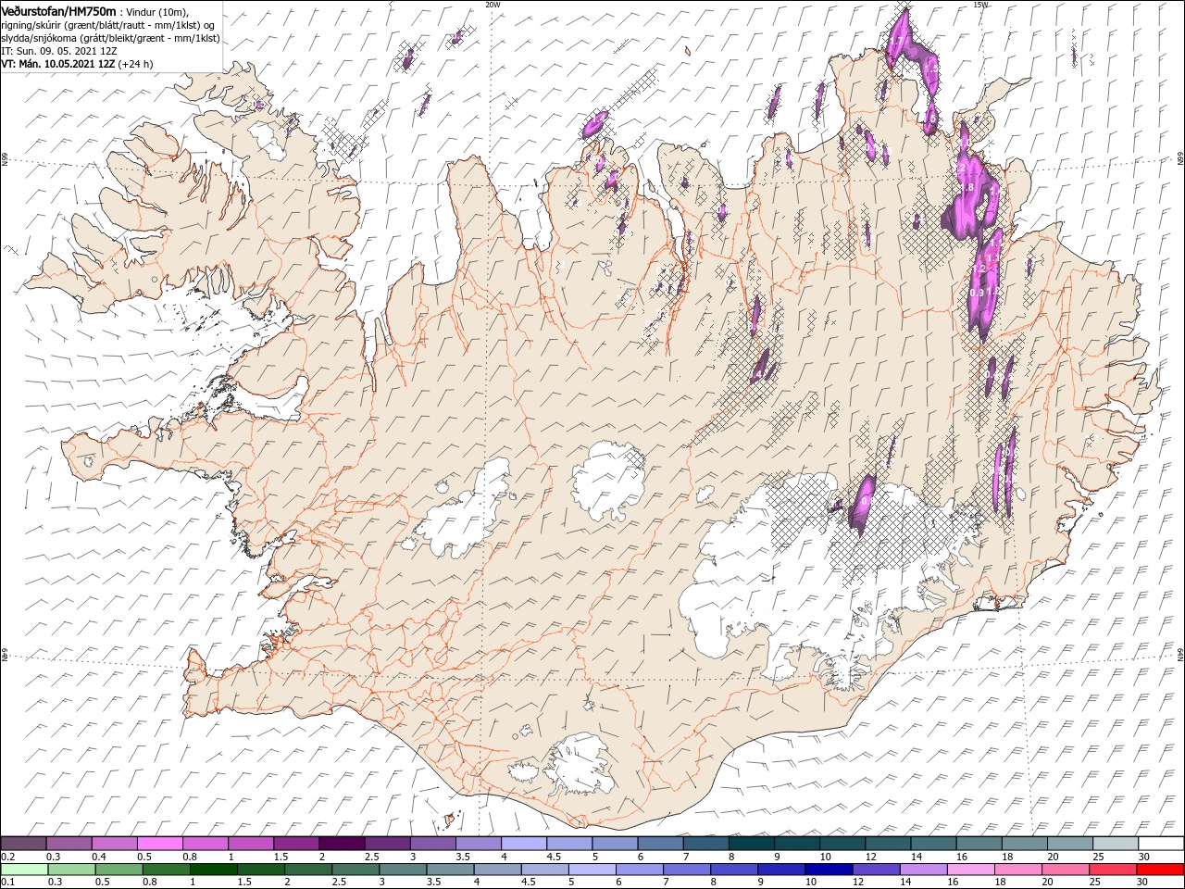Select the light pink rain swatch labeled 16
The image size is (1185, 889).
click(x=969, y=870)
